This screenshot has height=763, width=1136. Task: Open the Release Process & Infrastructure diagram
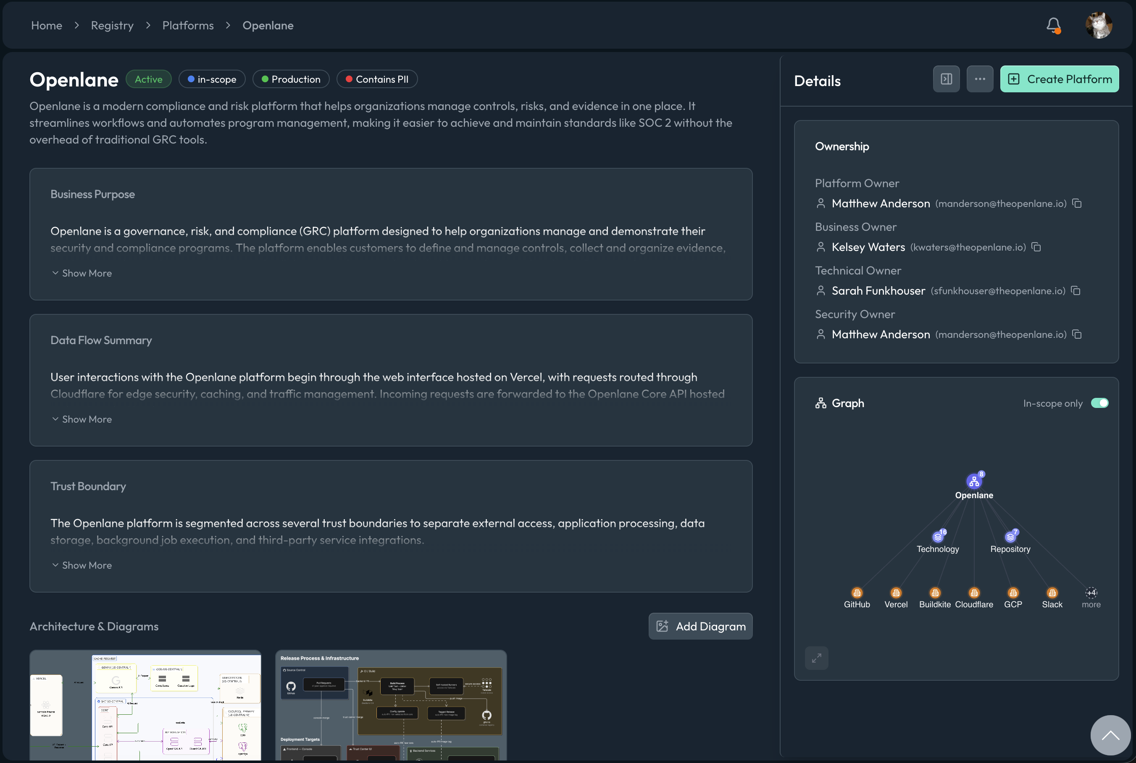pyautogui.click(x=391, y=706)
